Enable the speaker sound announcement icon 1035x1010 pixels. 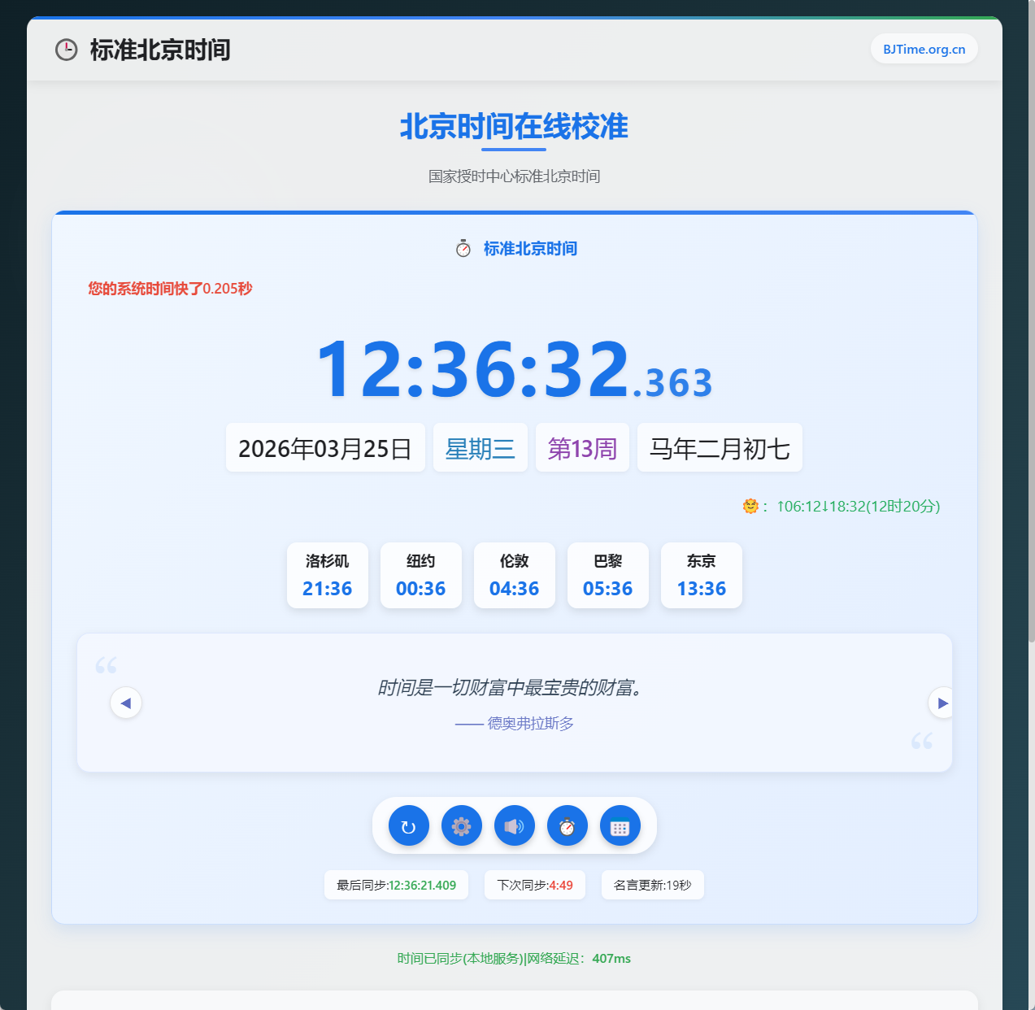514,825
